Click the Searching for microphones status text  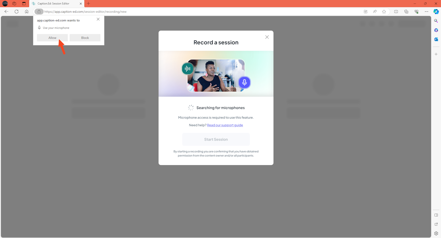pyautogui.click(x=220, y=108)
